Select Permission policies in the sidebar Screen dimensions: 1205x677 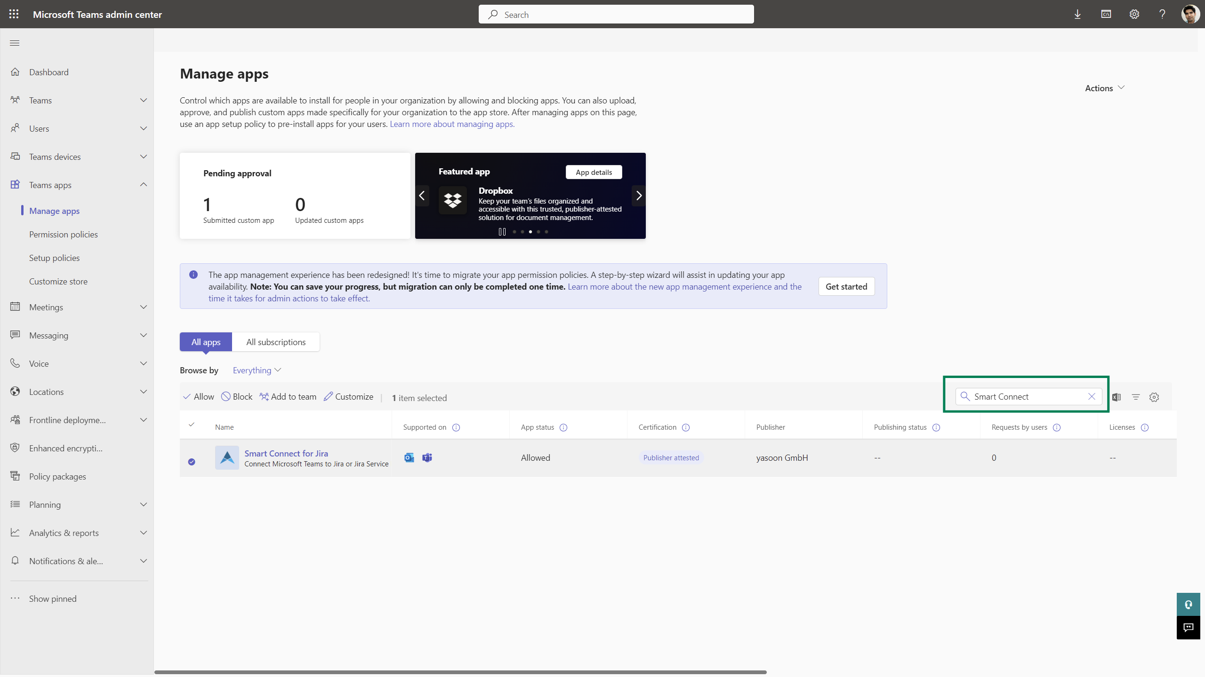pos(64,234)
